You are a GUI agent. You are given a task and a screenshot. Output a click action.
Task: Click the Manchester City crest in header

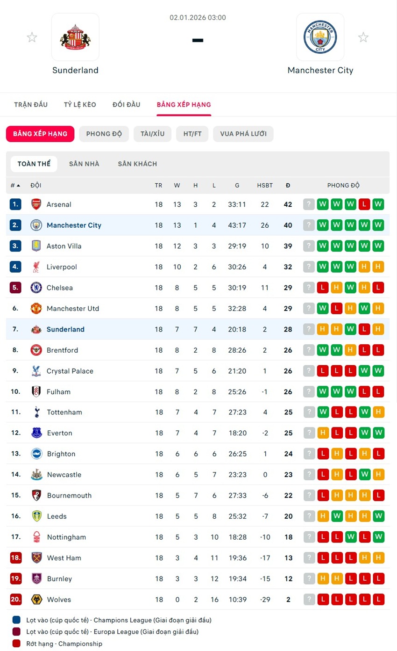pyautogui.click(x=320, y=37)
